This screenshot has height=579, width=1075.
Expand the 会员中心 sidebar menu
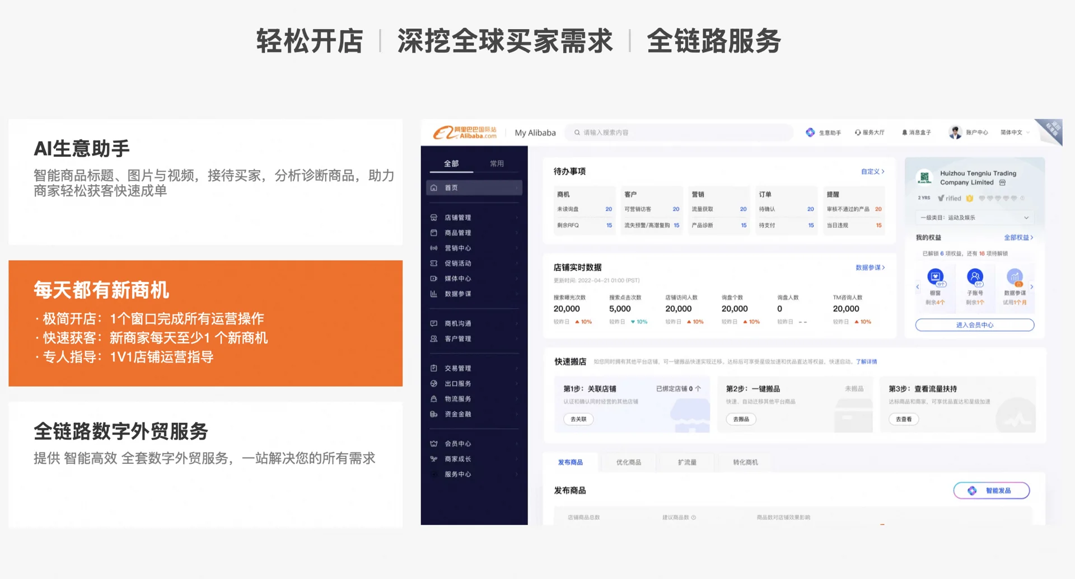point(517,444)
